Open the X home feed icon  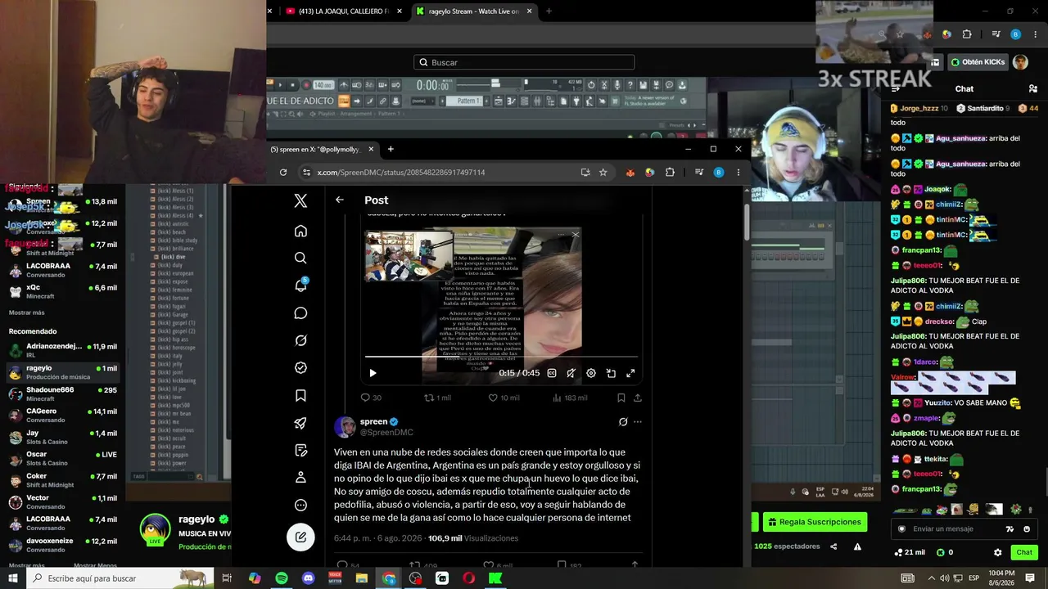tap(300, 231)
